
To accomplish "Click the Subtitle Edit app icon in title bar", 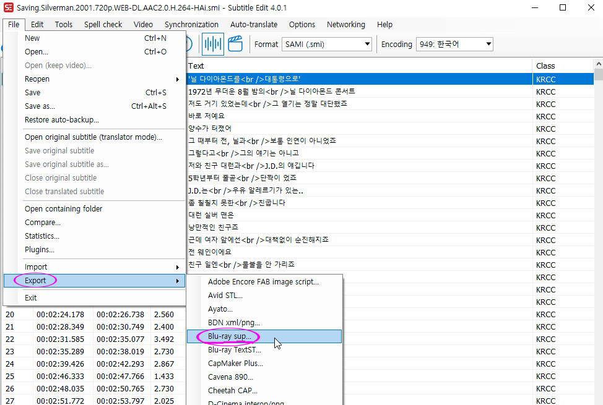I will (x=9, y=8).
